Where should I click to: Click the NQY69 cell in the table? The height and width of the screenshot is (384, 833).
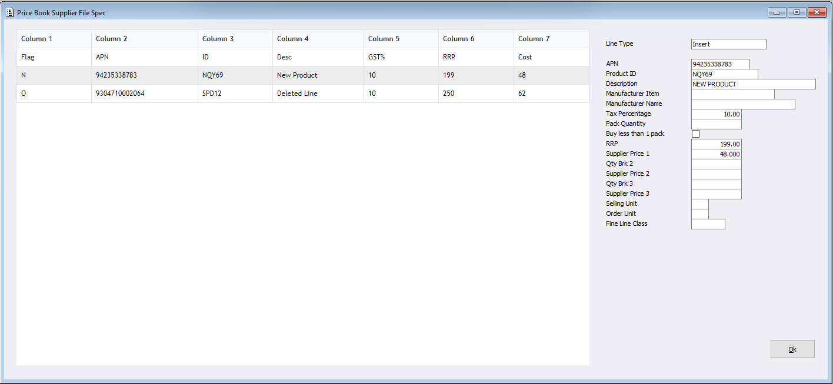point(235,75)
